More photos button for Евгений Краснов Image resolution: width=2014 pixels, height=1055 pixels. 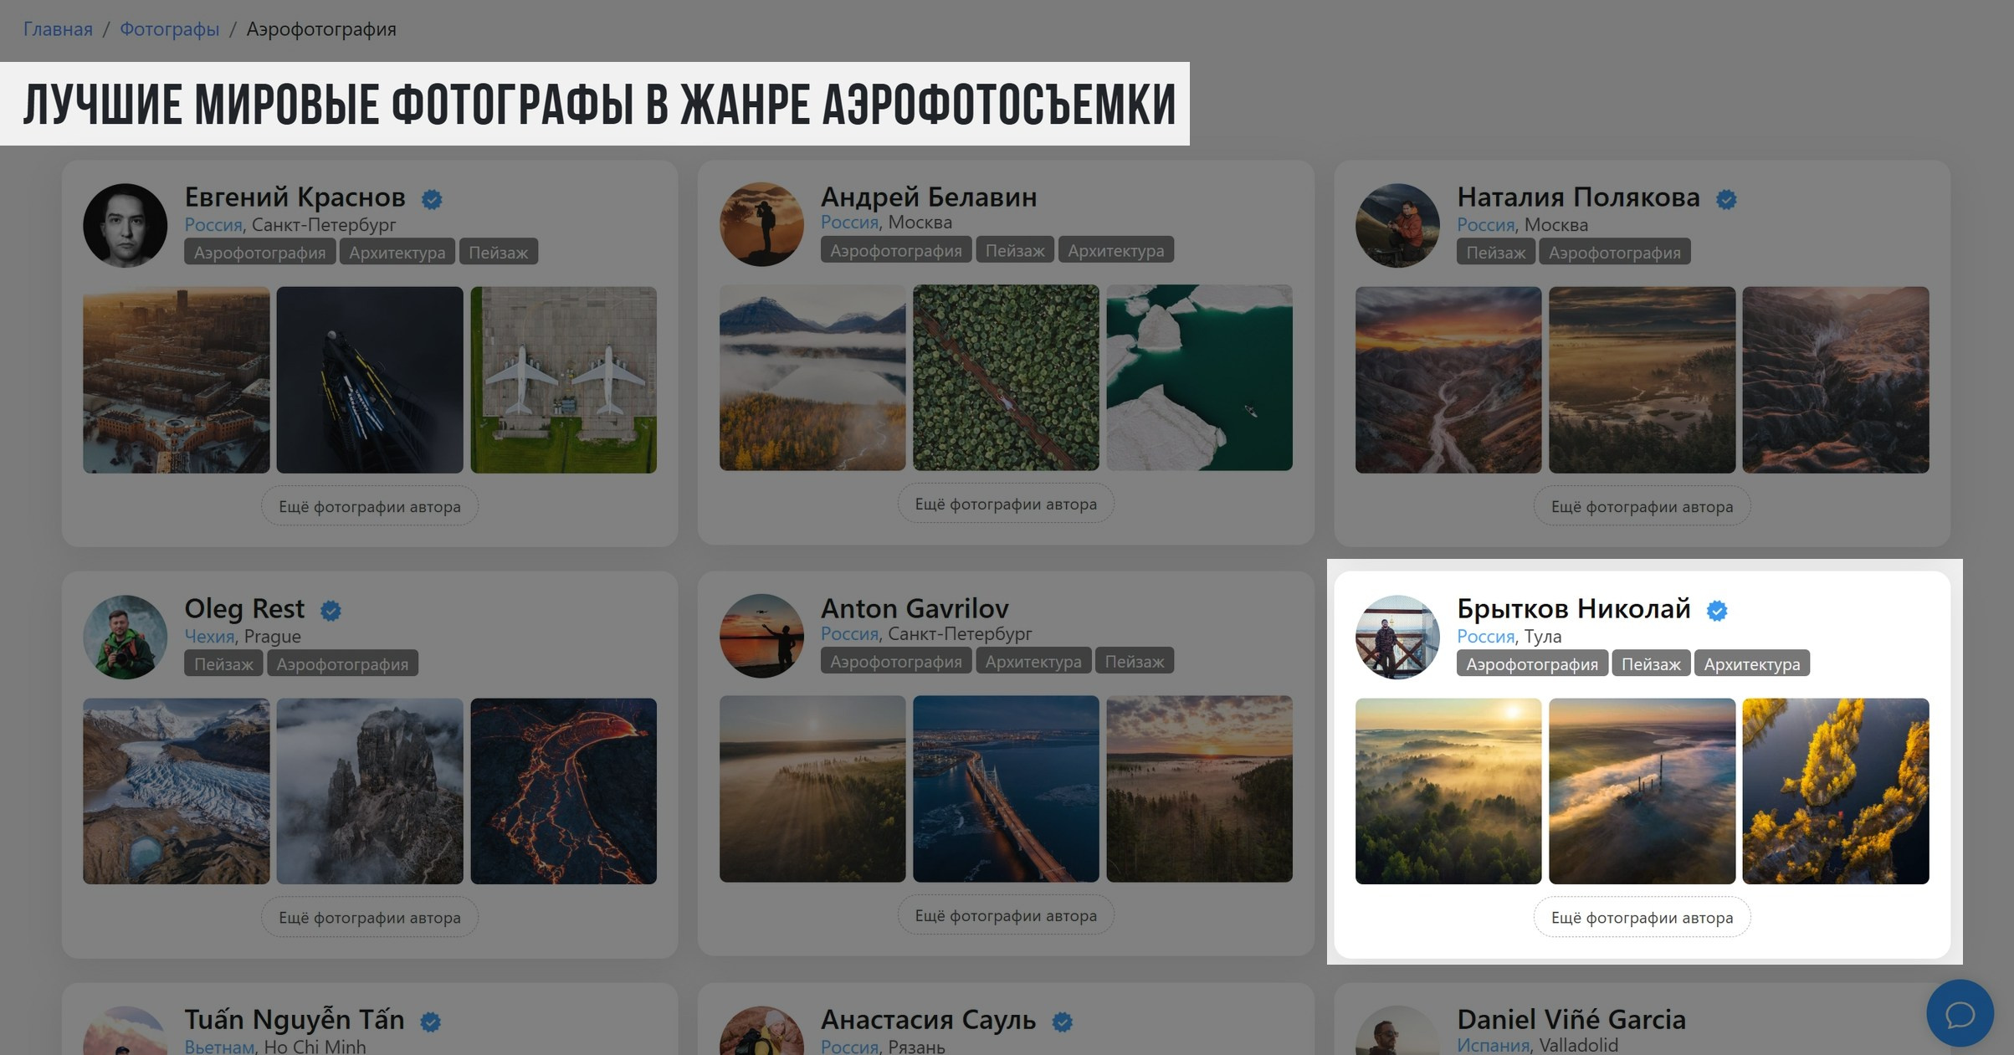(x=370, y=506)
